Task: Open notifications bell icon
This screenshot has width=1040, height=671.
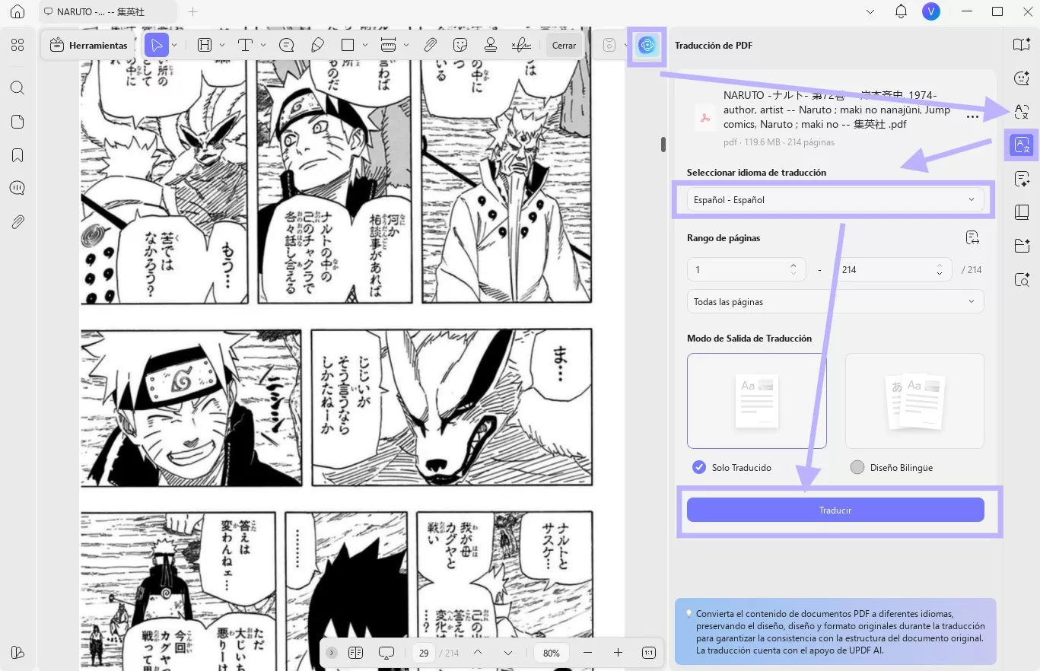Action: (x=901, y=11)
